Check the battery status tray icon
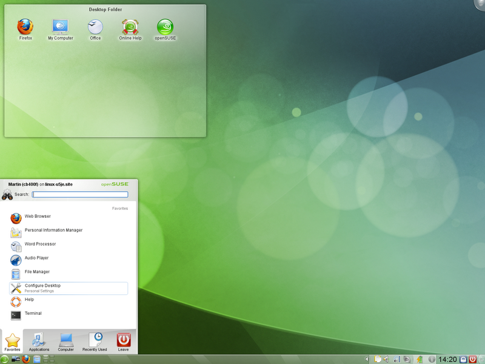Viewport: 485px width, 364px height. pyautogui.click(x=418, y=358)
